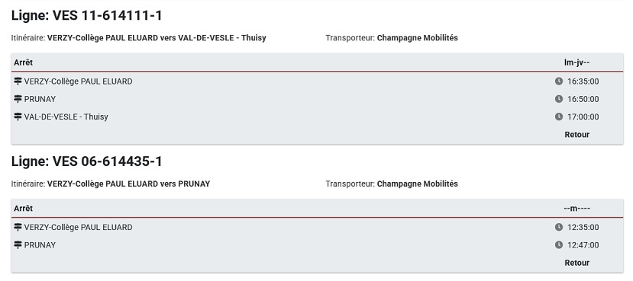Click Arrêt column header in first table
The height and width of the screenshot is (281, 633).
coord(23,62)
